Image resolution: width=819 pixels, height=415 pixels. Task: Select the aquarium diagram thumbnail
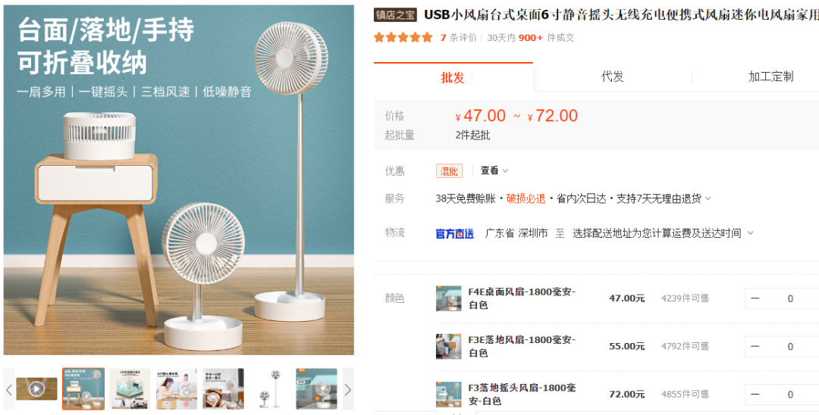(x=130, y=389)
